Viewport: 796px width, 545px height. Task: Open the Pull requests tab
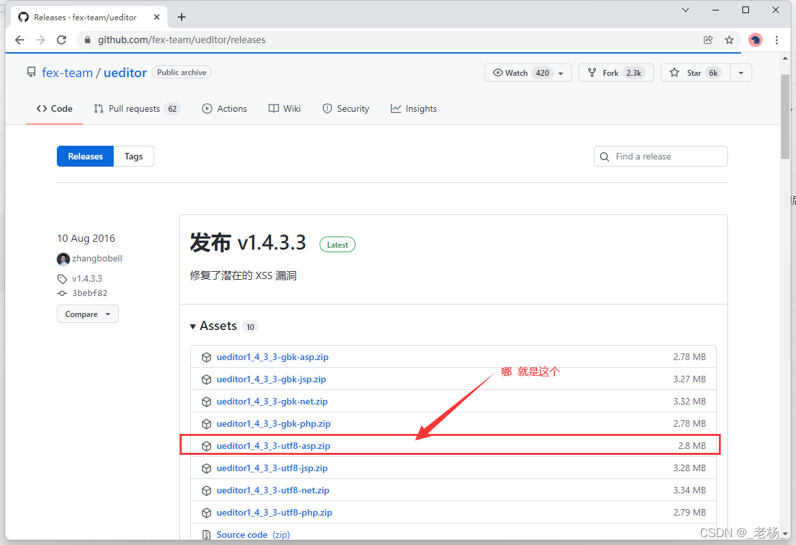click(137, 108)
